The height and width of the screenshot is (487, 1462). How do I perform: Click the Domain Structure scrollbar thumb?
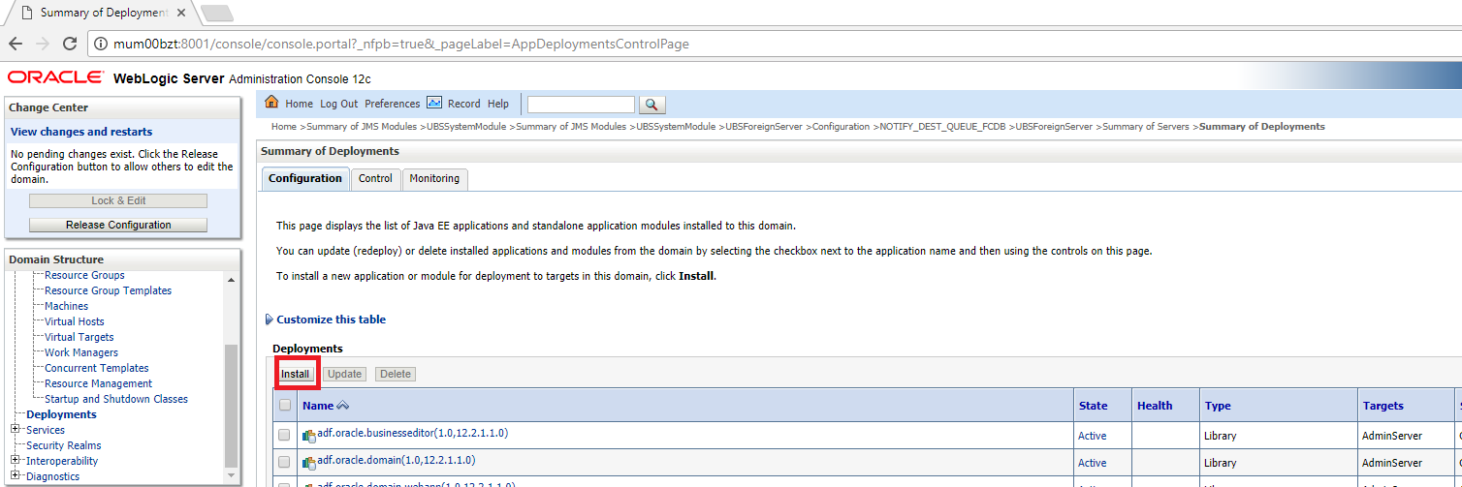(231, 405)
